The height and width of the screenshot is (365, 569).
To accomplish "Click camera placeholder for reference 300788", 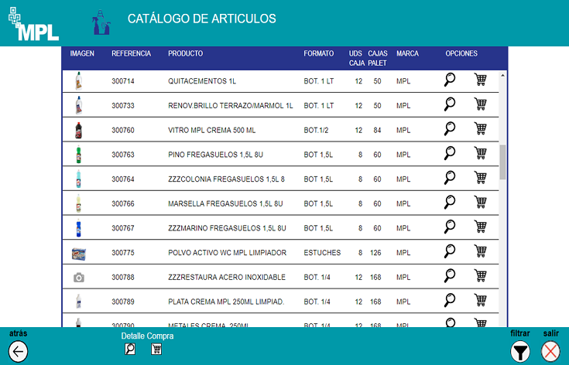I will (x=79, y=278).
